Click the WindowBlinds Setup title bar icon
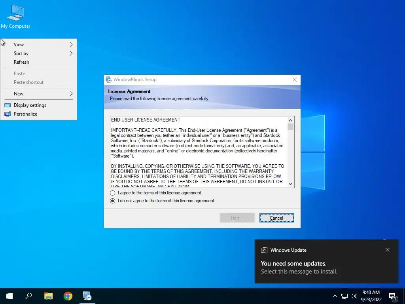The image size is (405, 304). pos(108,80)
